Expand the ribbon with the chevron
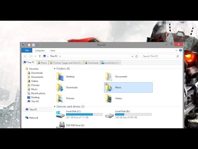 (x=176, y=50)
